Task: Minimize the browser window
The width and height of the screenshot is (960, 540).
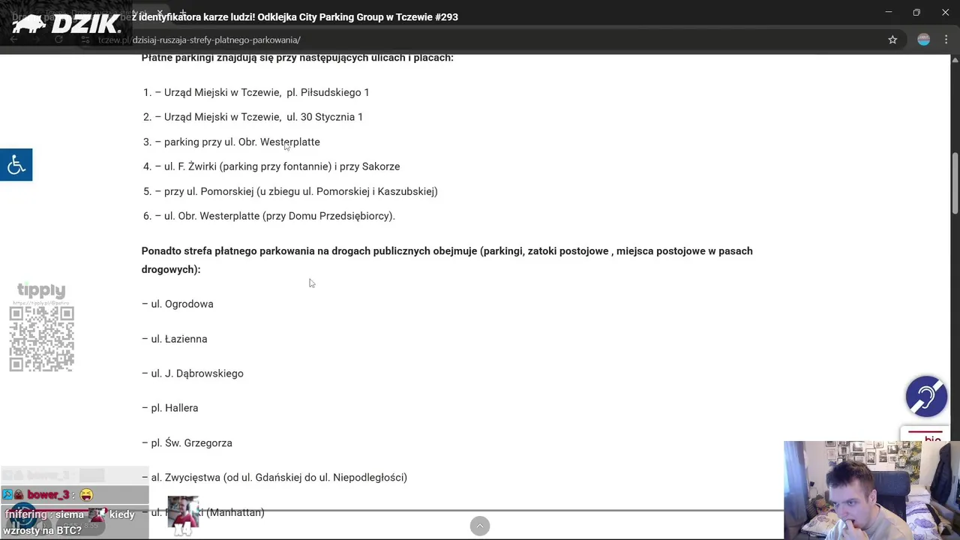Action: pyautogui.click(x=888, y=12)
